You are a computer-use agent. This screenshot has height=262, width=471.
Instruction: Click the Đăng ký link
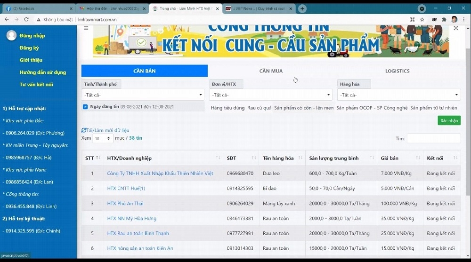point(29,48)
